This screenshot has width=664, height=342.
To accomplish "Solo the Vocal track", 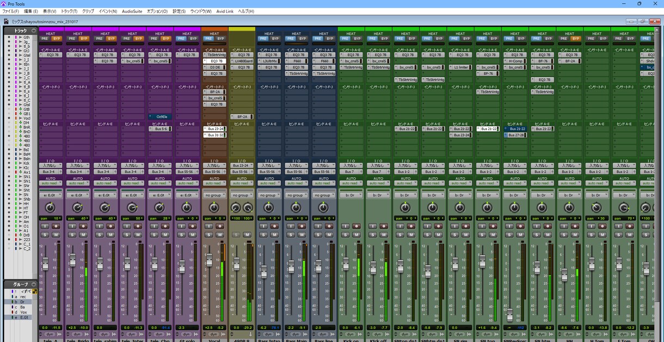I will pyautogui.click(x=209, y=235).
